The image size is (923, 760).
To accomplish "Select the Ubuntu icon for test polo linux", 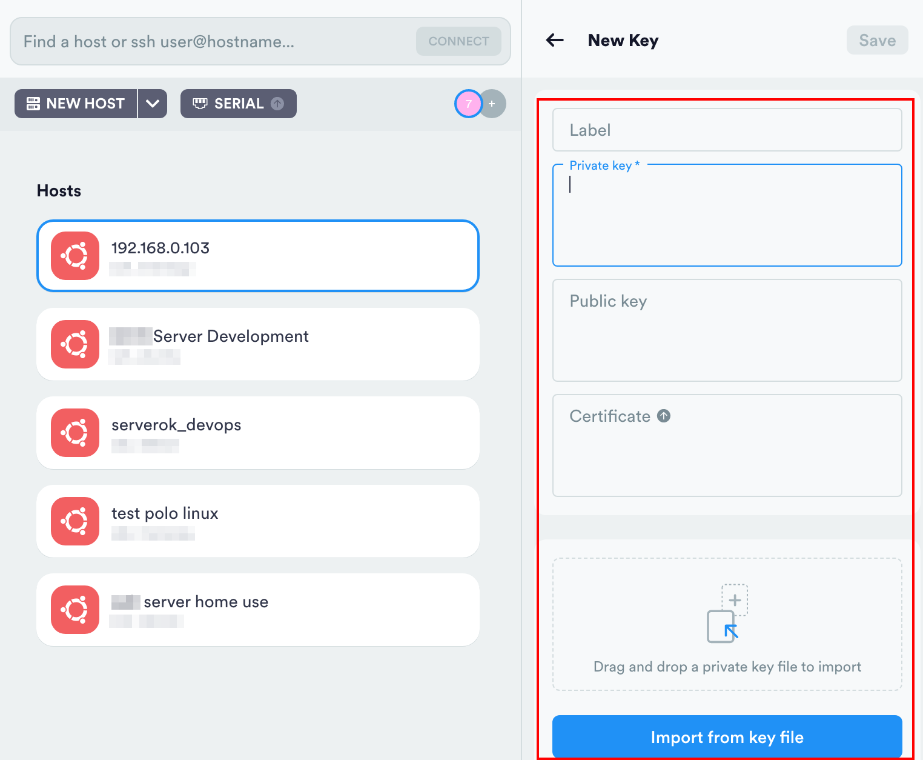I will (74, 521).
